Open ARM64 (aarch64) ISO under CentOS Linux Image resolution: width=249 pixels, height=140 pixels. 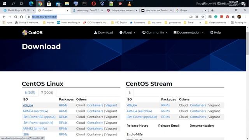coord(35,111)
